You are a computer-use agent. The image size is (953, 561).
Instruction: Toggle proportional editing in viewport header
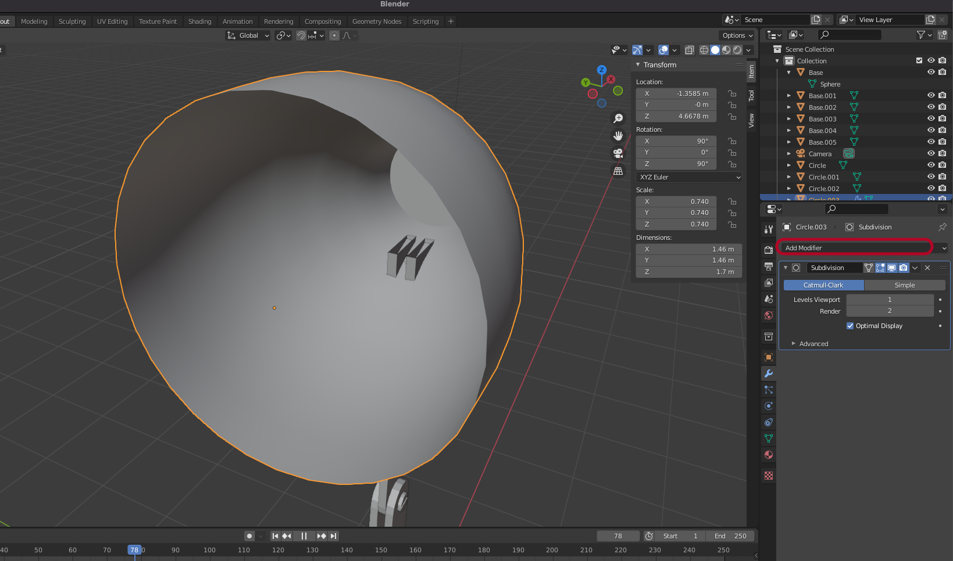[x=334, y=35]
